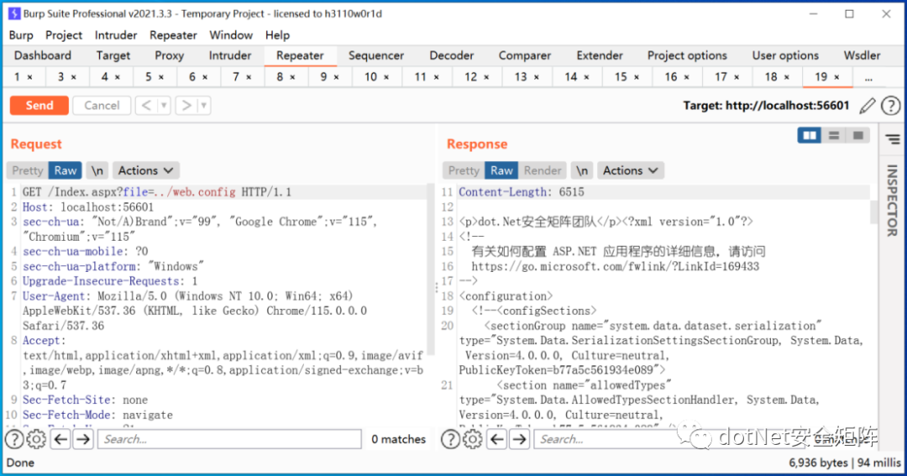907x476 pixels.
Task: Switch to the Comparer tab
Action: [525, 55]
